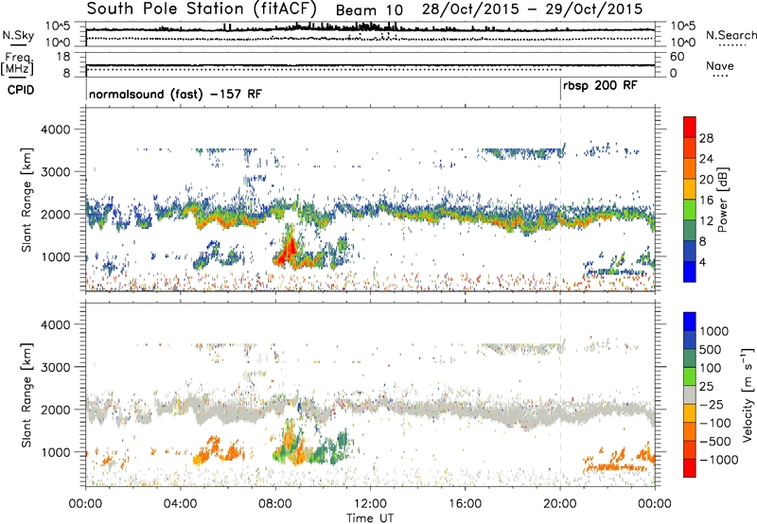
Task: Click the 08:00 time axis tick label
Action: 275,504
